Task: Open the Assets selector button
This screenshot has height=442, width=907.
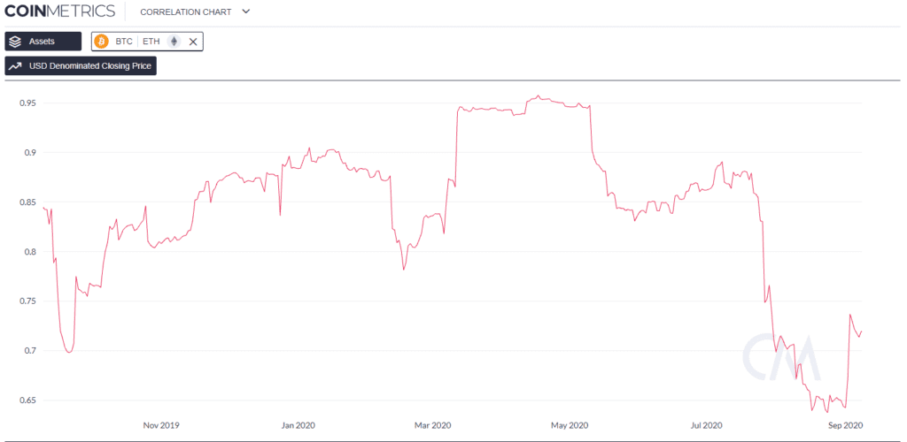Action: [x=43, y=42]
